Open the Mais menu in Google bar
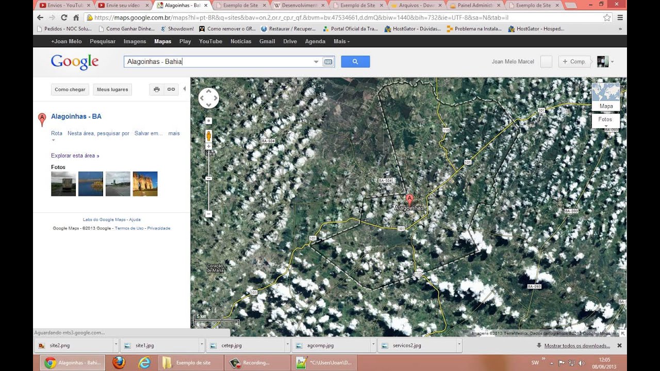Image resolution: width=660 pixels, height=371 pixels. [341, 41]
